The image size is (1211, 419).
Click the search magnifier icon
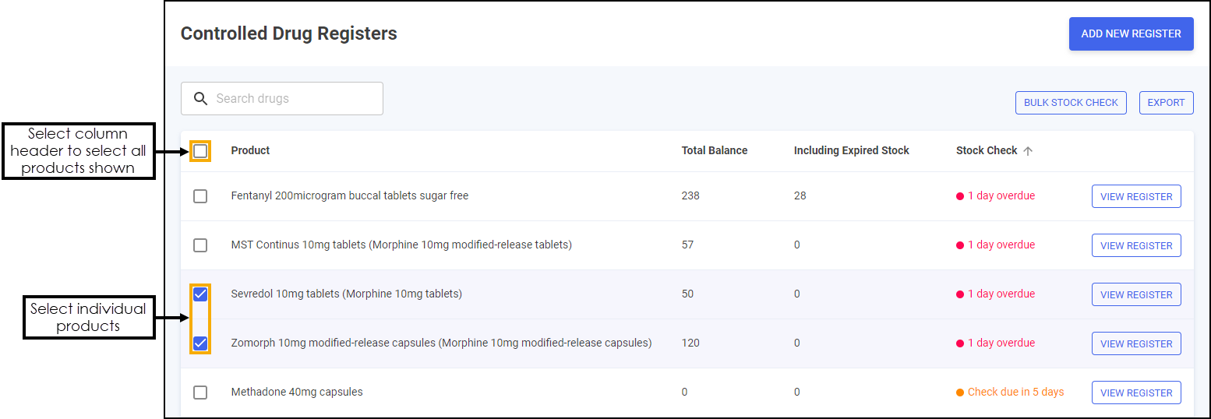(x=200, y=99)
